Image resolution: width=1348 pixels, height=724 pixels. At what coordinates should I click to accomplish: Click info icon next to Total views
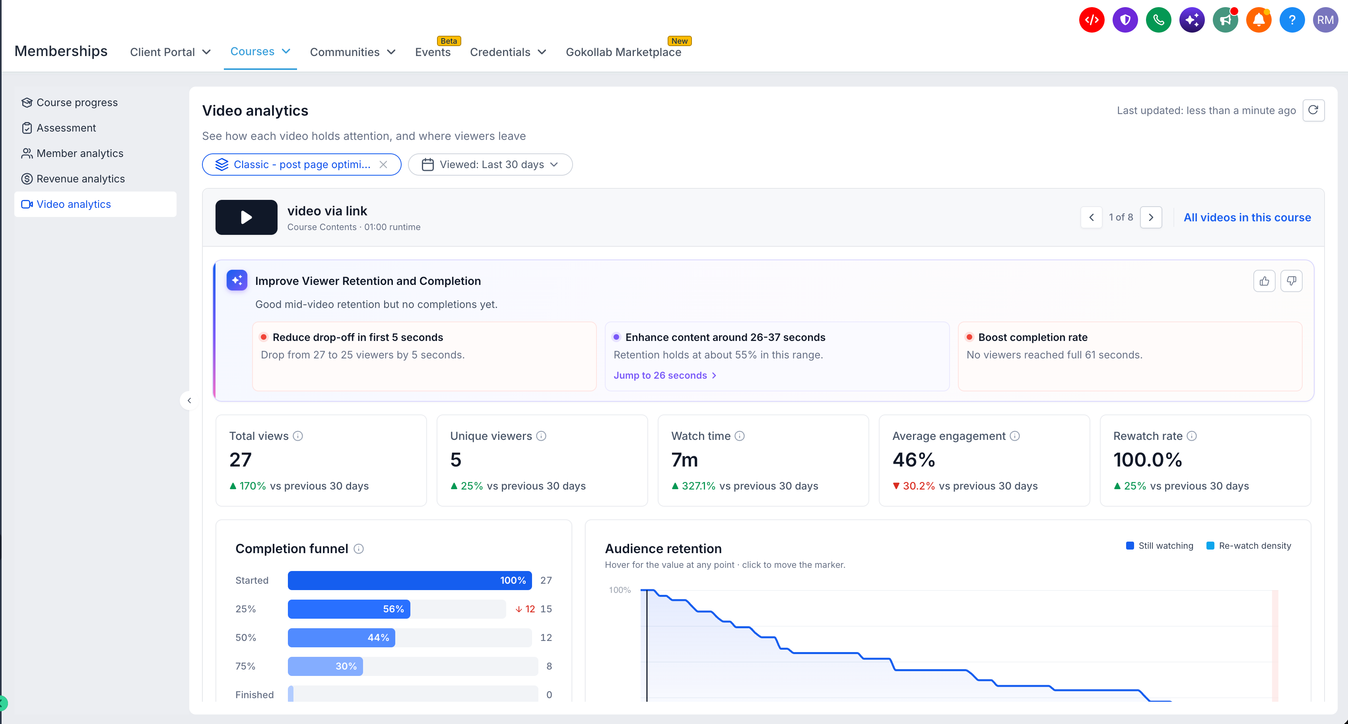coord(298,436)
